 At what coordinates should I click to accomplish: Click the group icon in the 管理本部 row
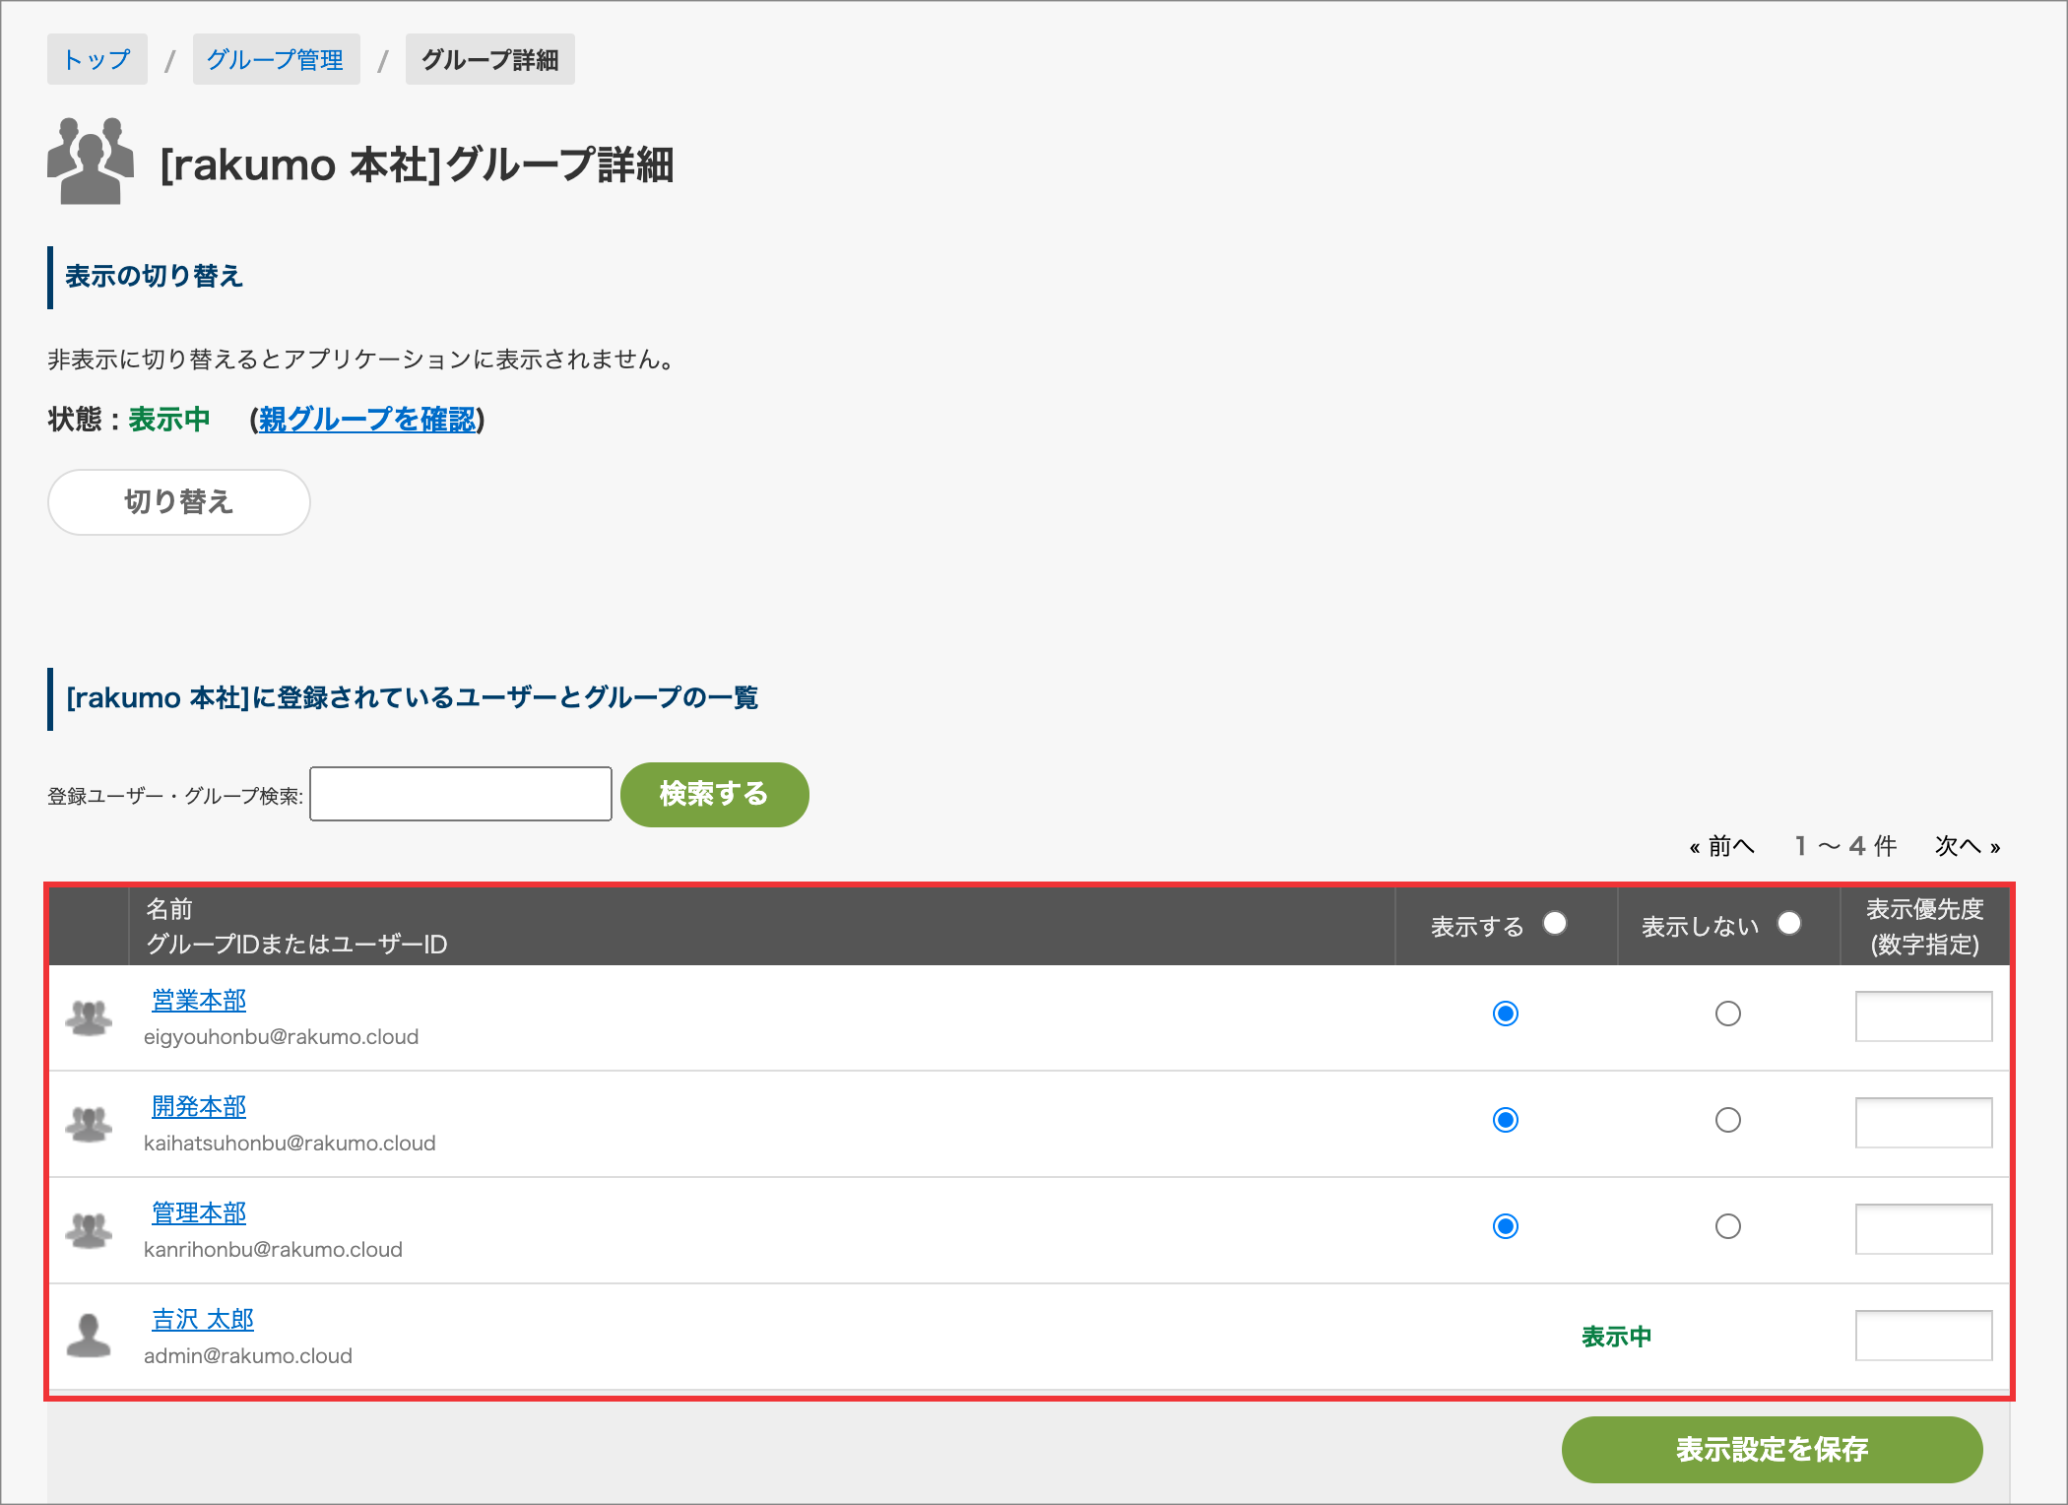[89, 1230]
